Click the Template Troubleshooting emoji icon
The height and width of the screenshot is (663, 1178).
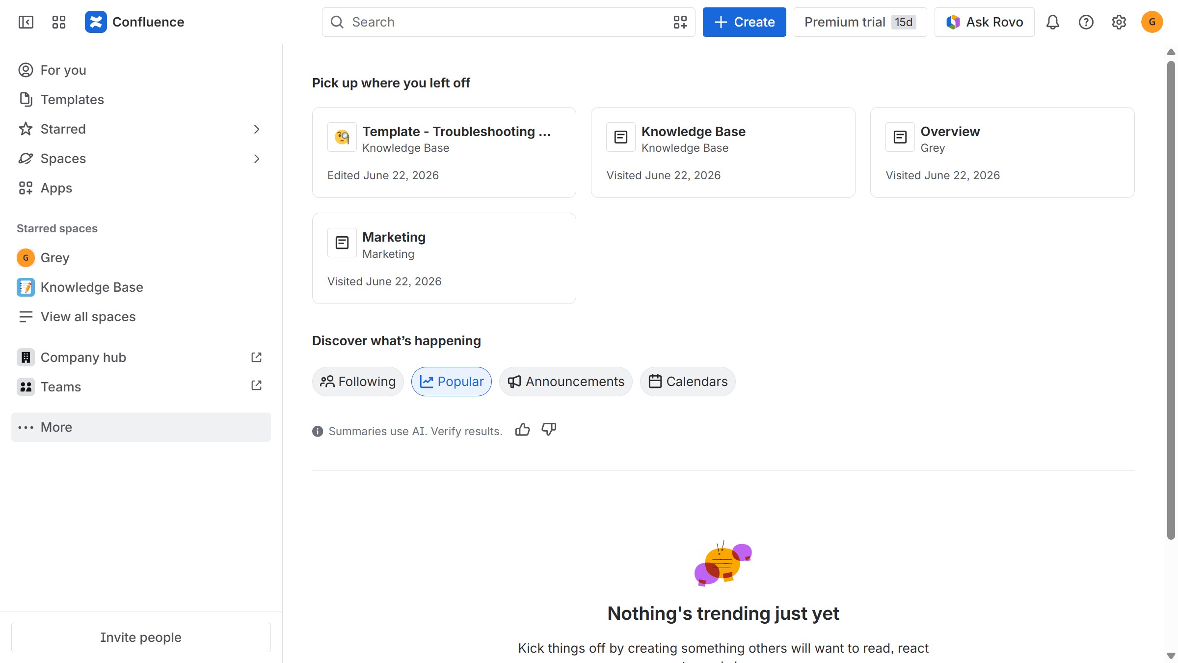tap(342, 137)
